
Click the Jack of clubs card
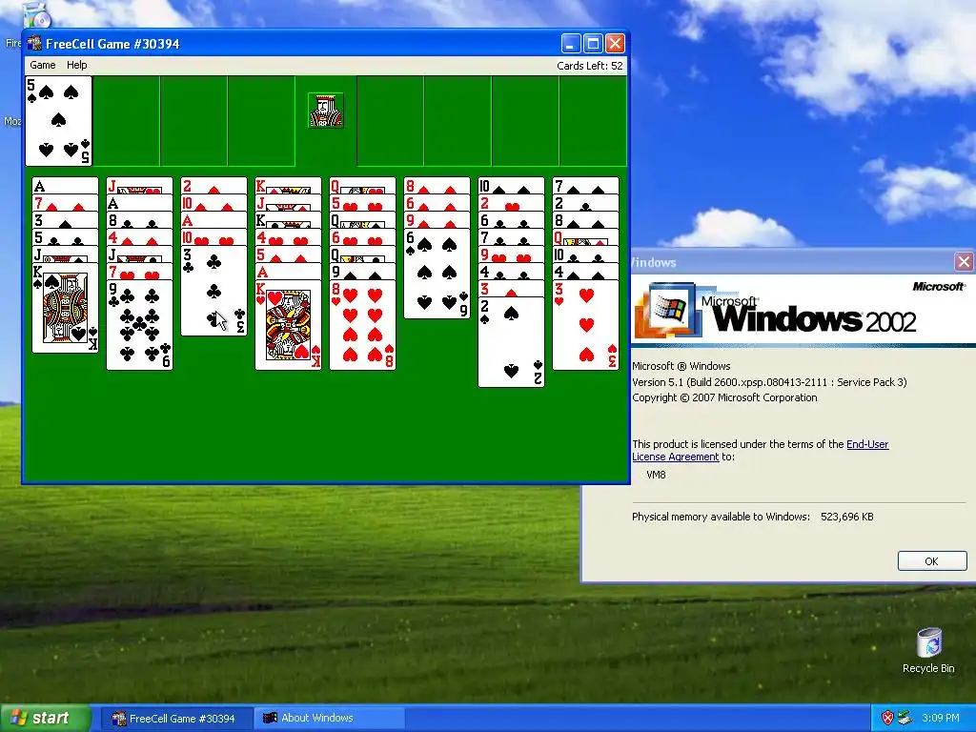[139, 254]
